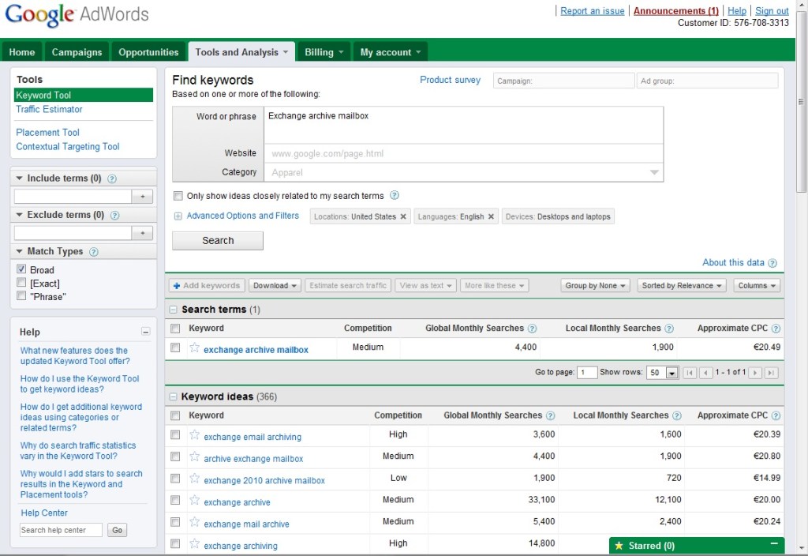Check only show closely related ideas
This screenshot has height=556, width=808.
(178, 196)
